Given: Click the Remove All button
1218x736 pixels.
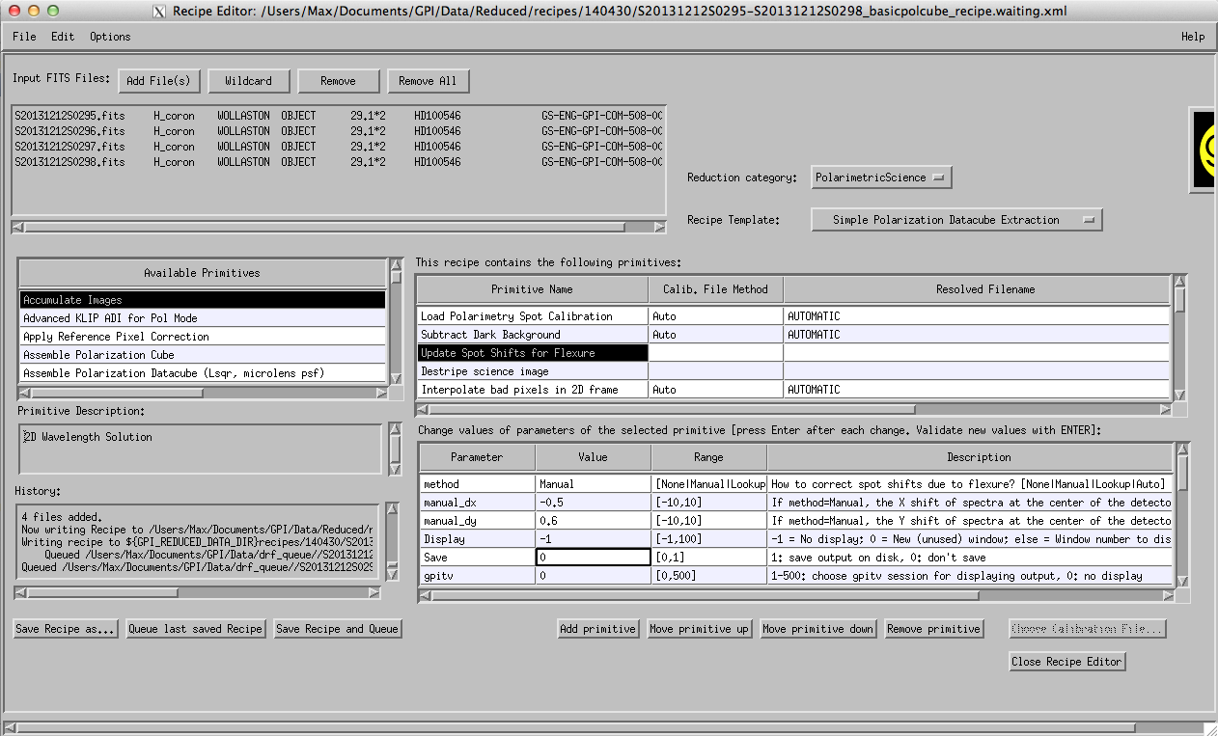Looking at the screenshot, I should [428, 81].
